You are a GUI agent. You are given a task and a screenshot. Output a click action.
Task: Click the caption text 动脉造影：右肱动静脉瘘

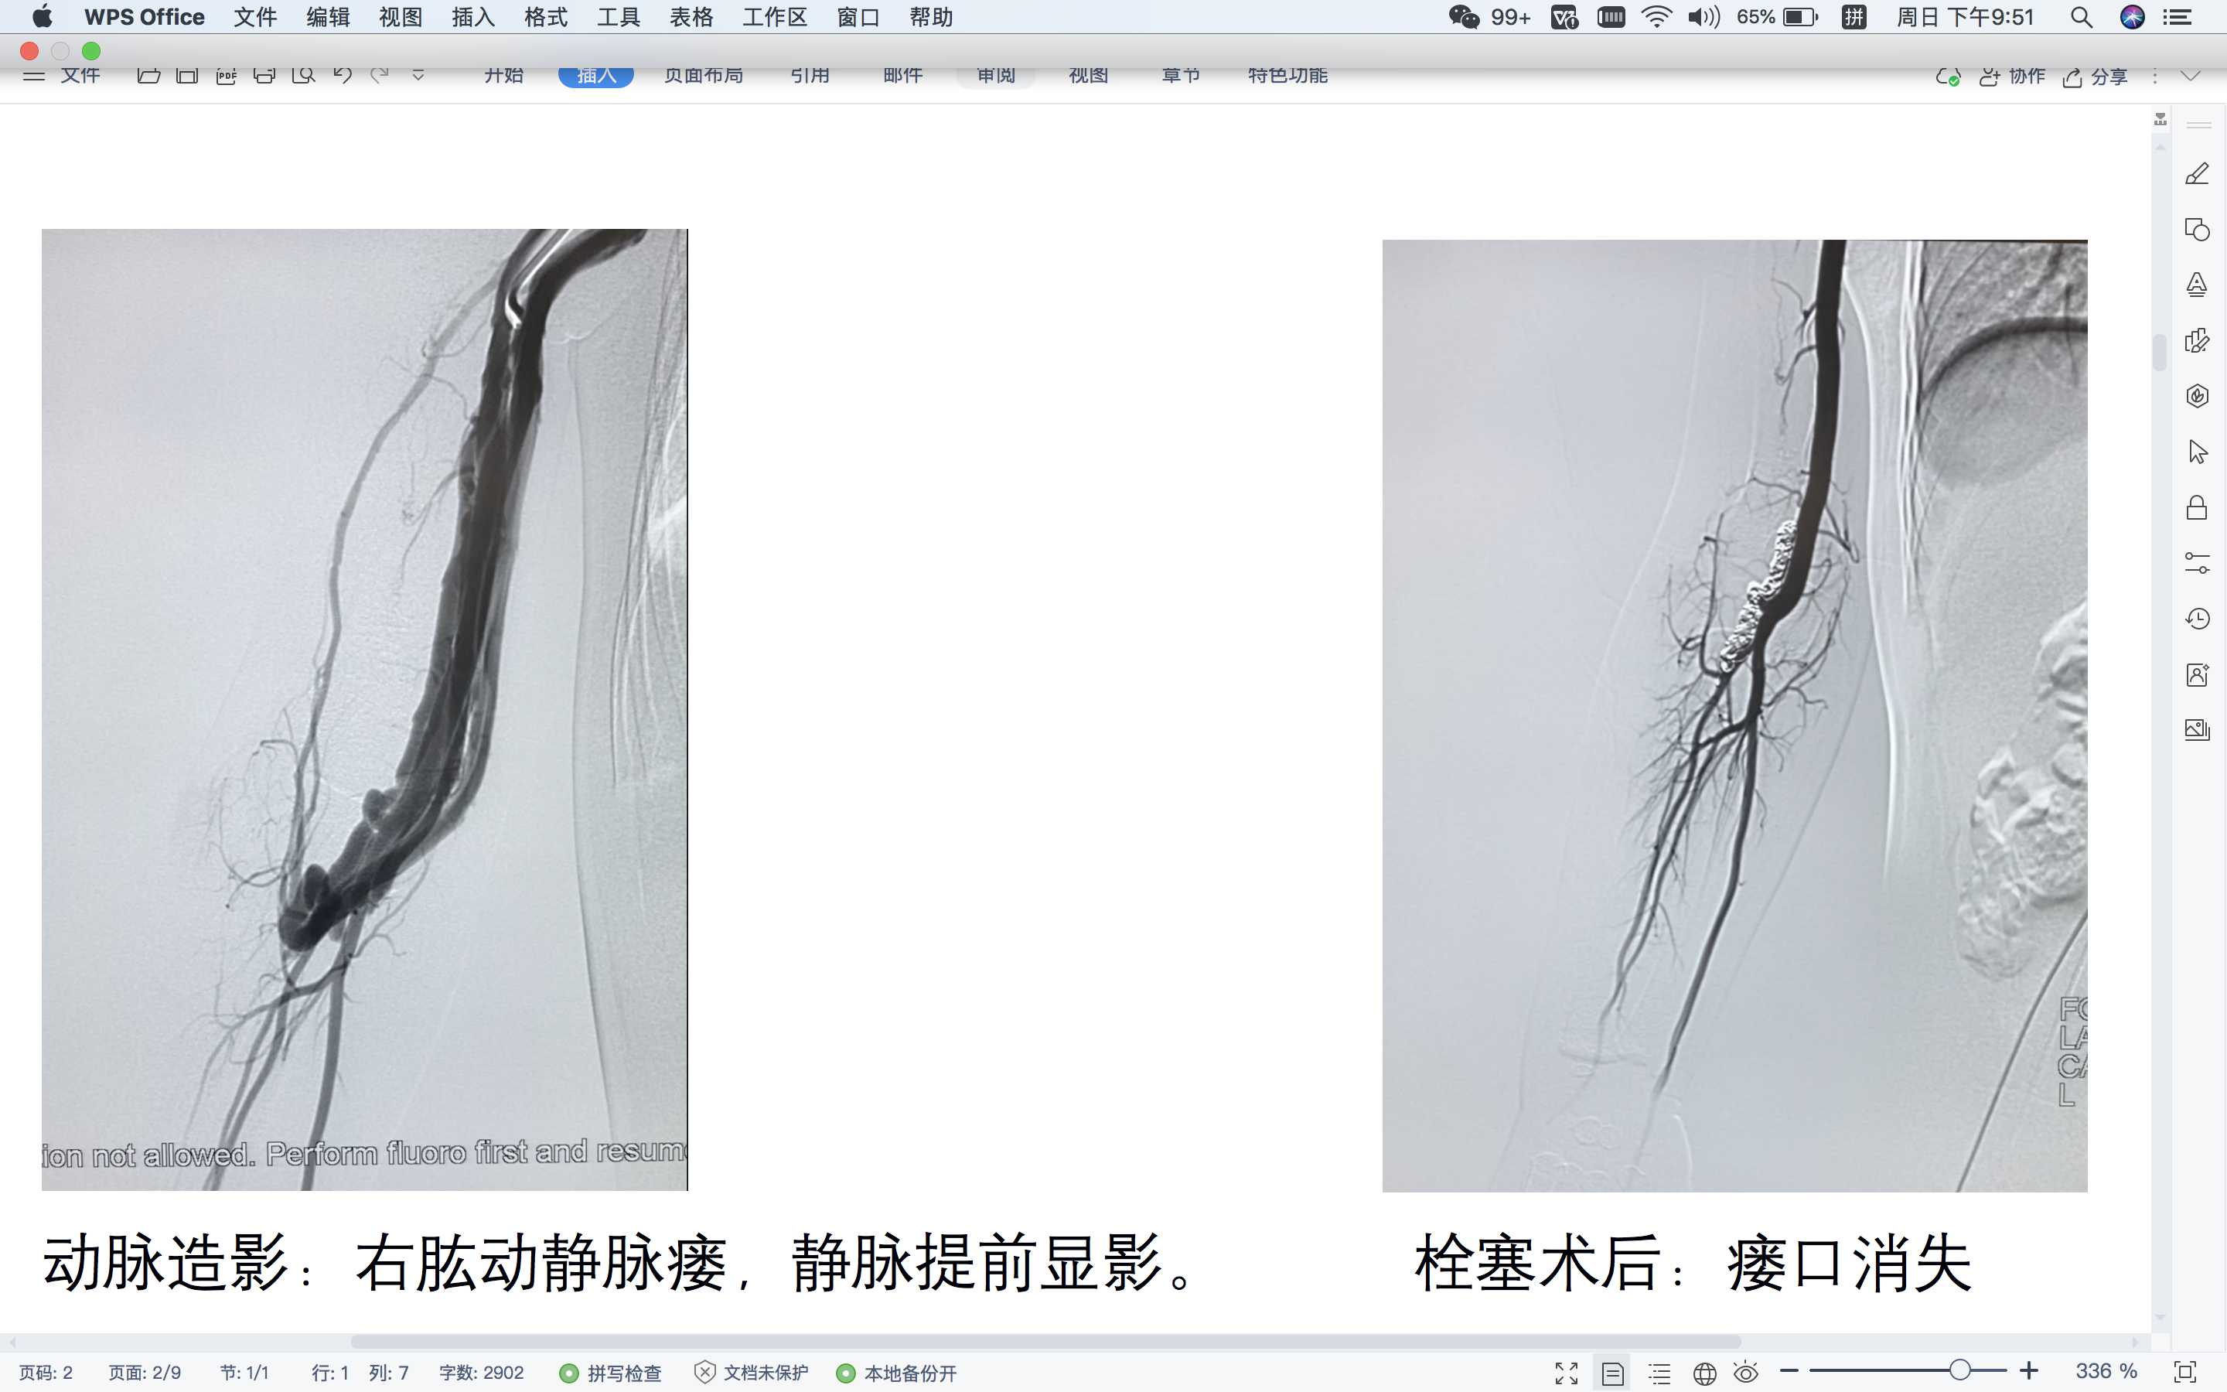point(384,1263)
